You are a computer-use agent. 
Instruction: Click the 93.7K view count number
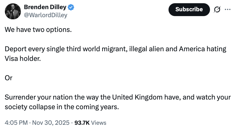(82, 123)
